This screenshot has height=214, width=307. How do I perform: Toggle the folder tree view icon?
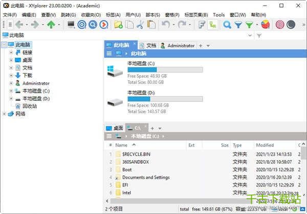click(x=212, y=25)
